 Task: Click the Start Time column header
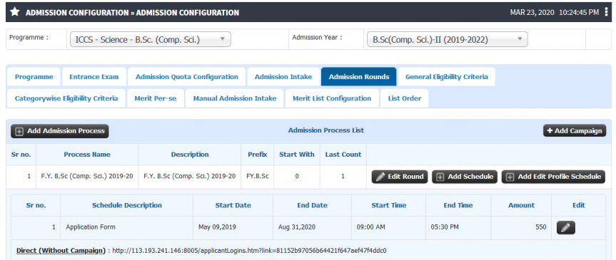pos(388,205)
